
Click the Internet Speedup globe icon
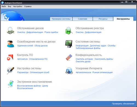tap(69, 71)
